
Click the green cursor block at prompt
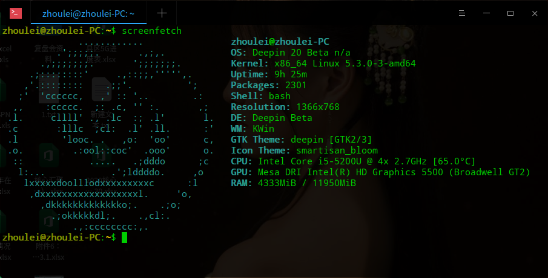124,238
